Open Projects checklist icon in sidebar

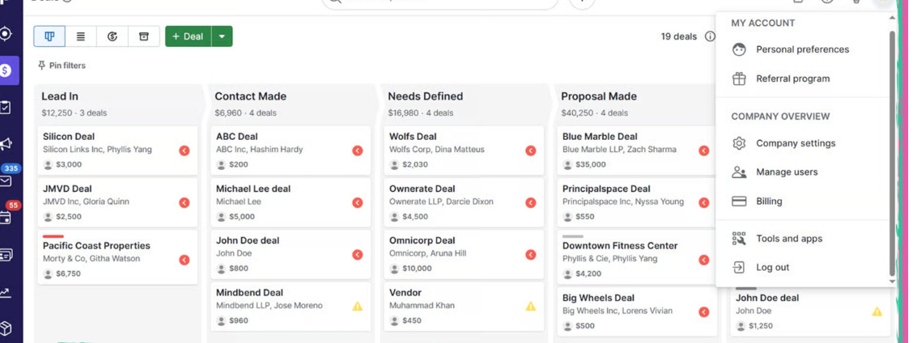point(5,108)
